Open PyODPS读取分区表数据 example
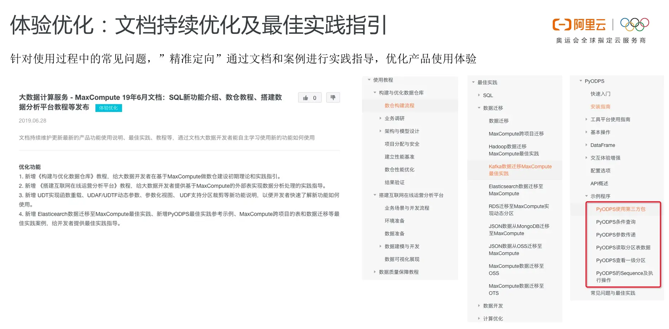This screenshot has width=669, height=329. tap(623, 248)
